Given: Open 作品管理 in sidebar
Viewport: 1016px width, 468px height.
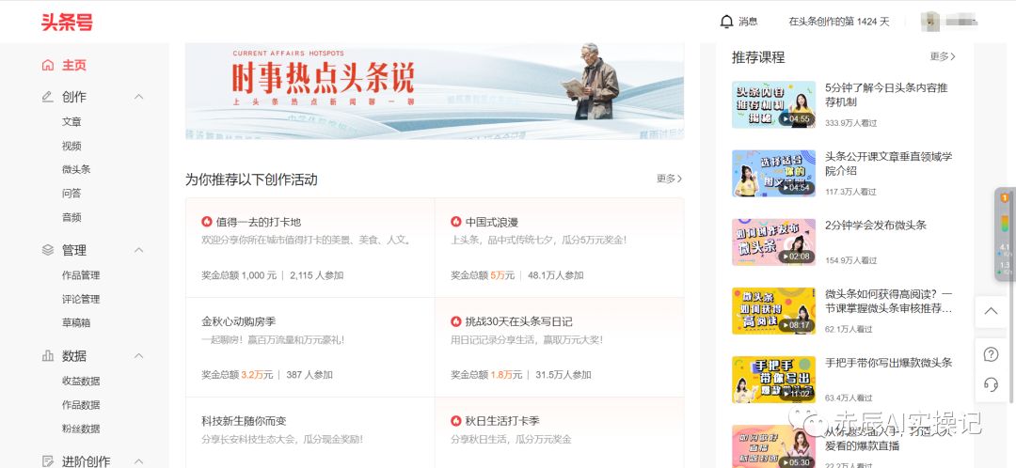Looking at the screenshot, I should point(81,275).
